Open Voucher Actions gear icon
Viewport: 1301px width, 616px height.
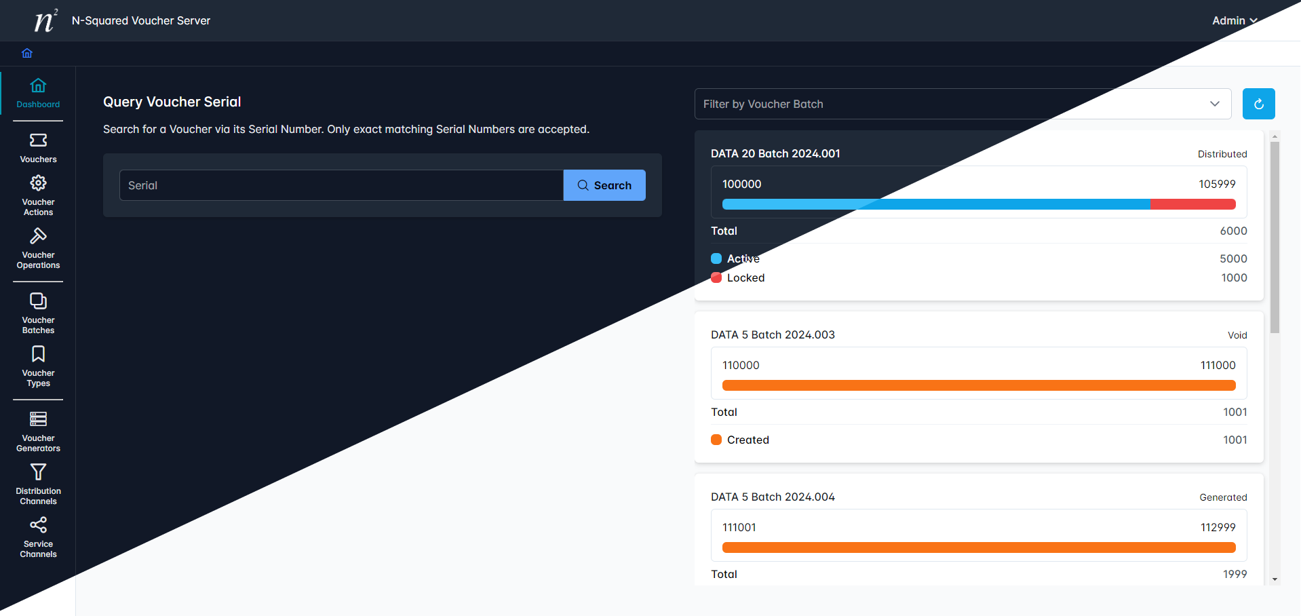(38, 183)
